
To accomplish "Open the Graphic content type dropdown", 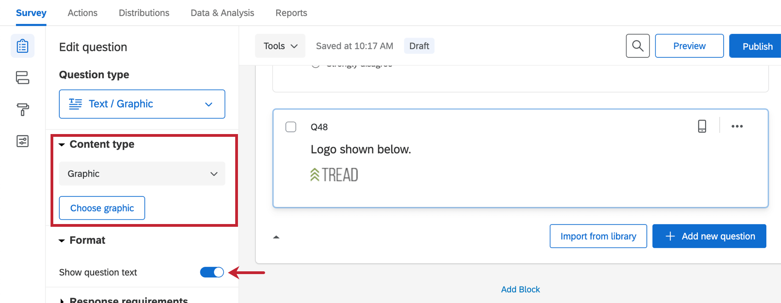I will click(x=142, y=174).
